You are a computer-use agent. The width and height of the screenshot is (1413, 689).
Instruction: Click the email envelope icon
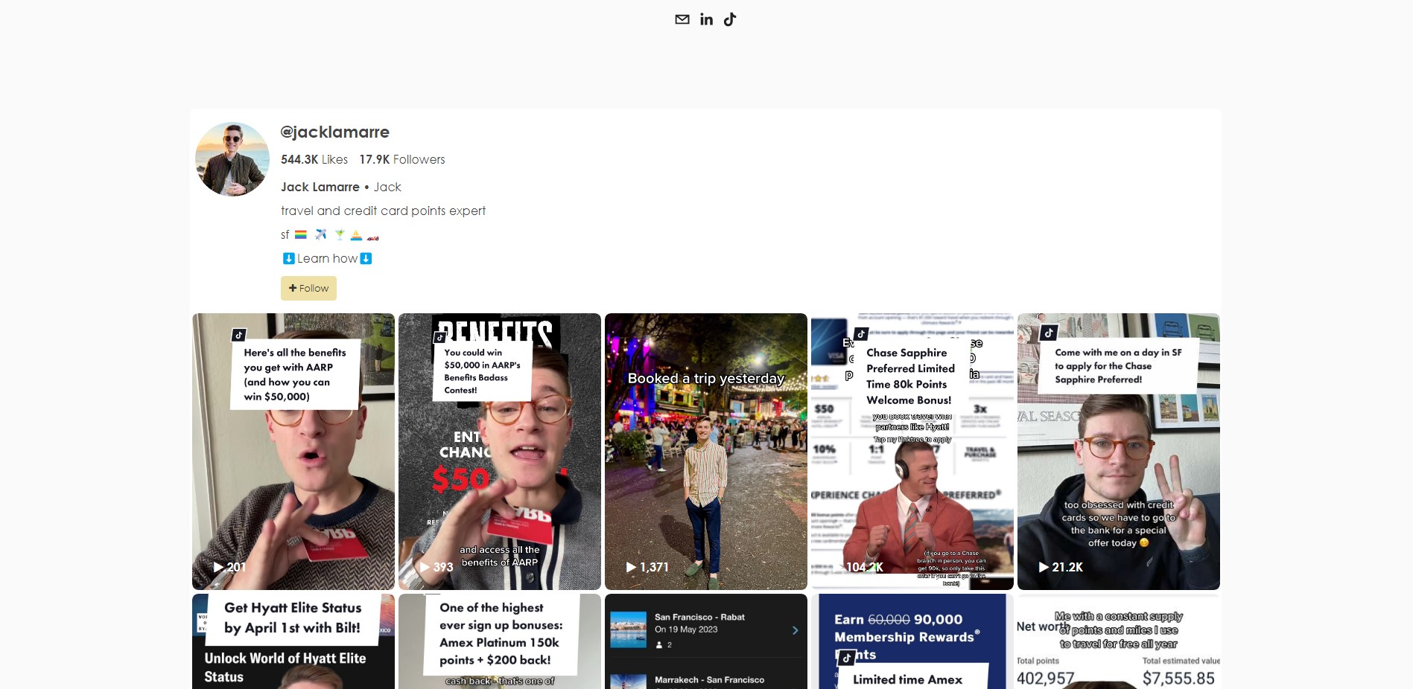[682, 19]
